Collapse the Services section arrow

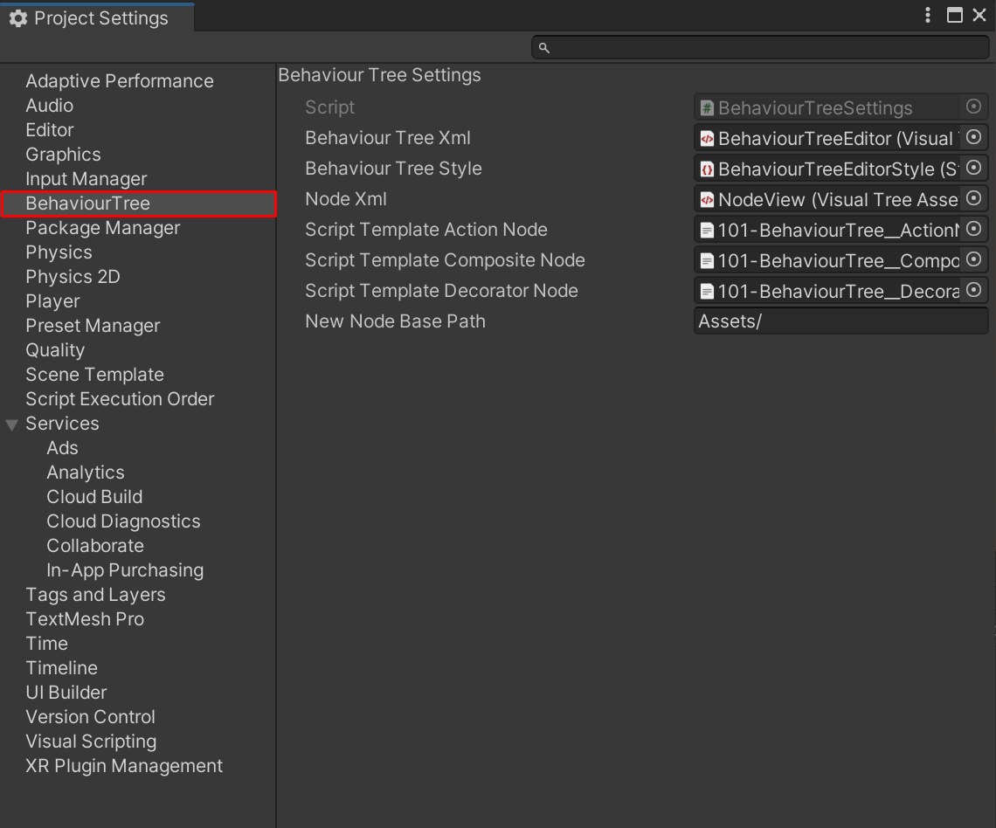click(11, 424)
